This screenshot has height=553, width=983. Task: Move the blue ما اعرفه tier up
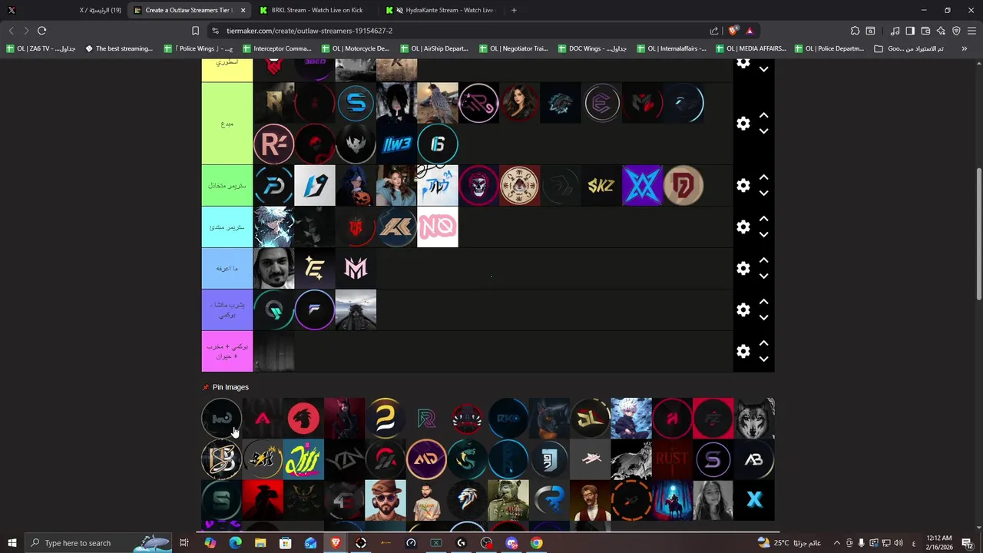(763, 260)
